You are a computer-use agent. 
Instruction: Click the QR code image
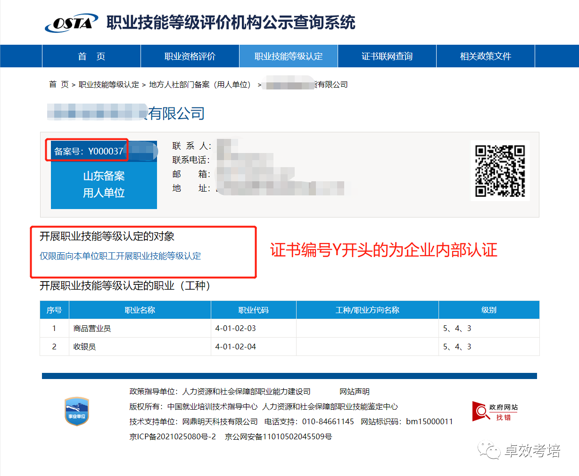(500, 170)
